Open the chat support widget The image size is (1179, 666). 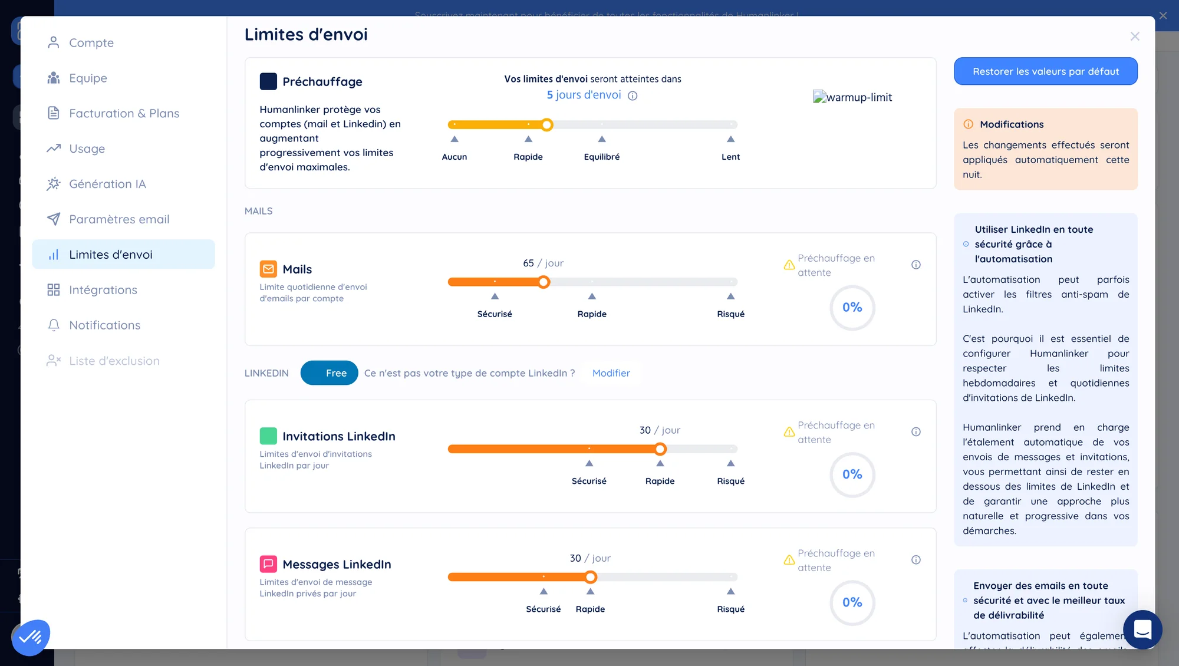tap(1143, 629)
